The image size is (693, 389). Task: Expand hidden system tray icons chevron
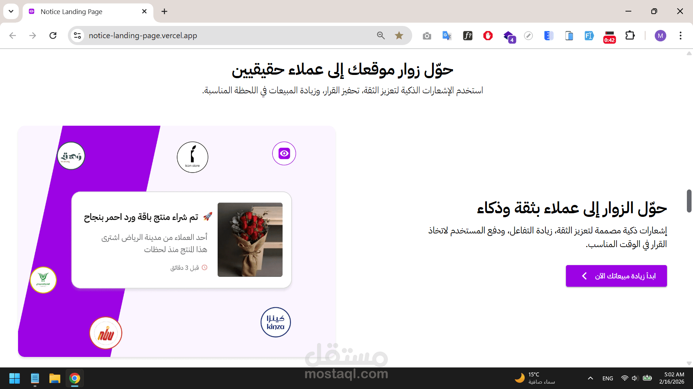pyautogui.click(x=590, y=378)
